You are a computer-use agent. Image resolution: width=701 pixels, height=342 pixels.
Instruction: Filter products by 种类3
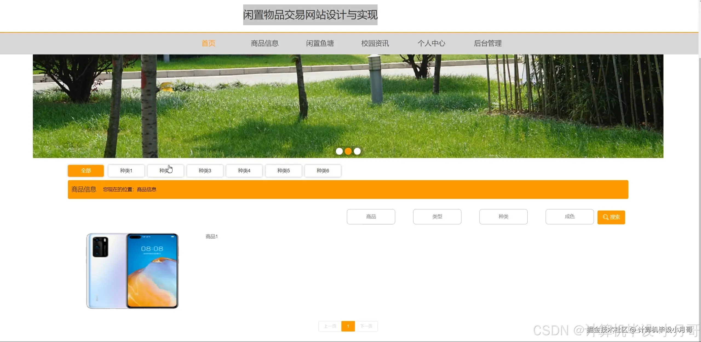205,171
